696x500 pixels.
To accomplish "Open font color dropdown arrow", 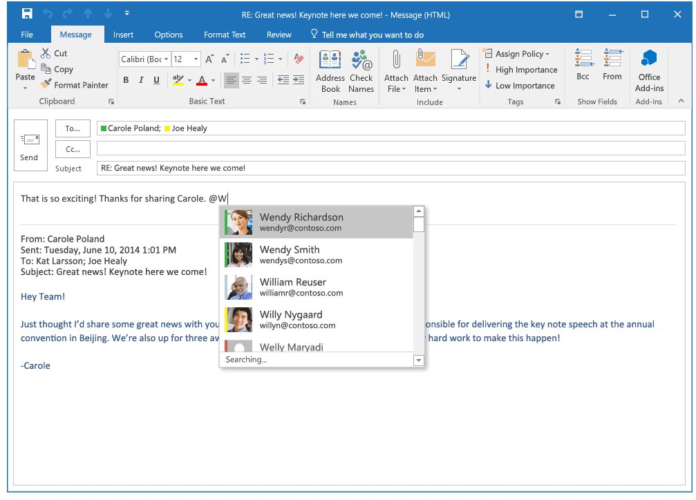I will click(214, 80).
